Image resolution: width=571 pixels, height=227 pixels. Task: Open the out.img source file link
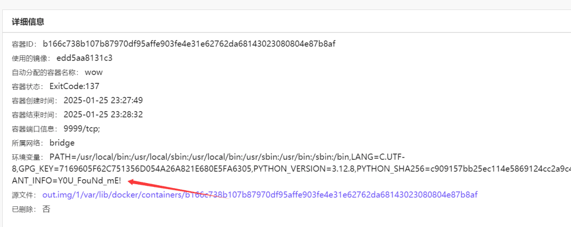[260, 195]
